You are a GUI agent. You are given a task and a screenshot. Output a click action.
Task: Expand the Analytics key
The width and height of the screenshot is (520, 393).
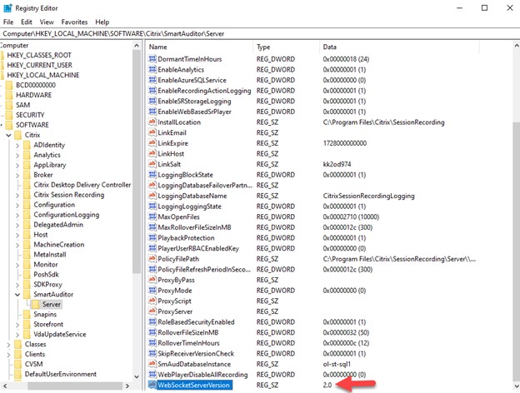tap(17, 155)
